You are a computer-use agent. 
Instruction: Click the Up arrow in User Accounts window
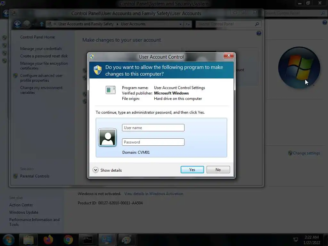(42, 24)
